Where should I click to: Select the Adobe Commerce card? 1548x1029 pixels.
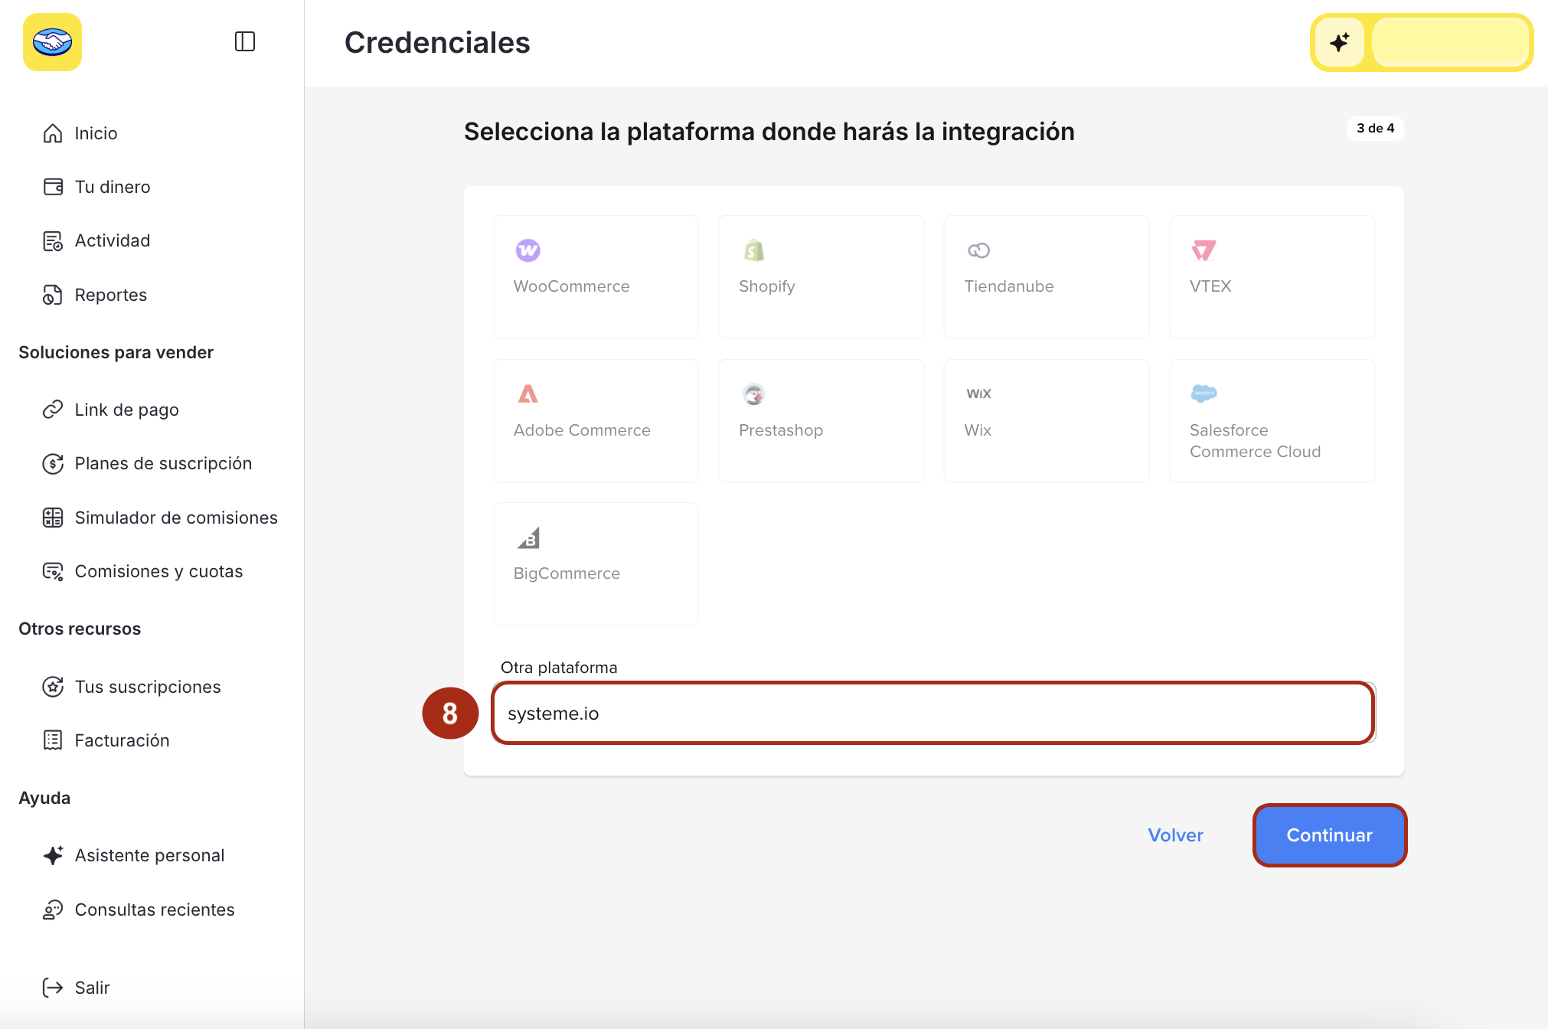point(596,421)
